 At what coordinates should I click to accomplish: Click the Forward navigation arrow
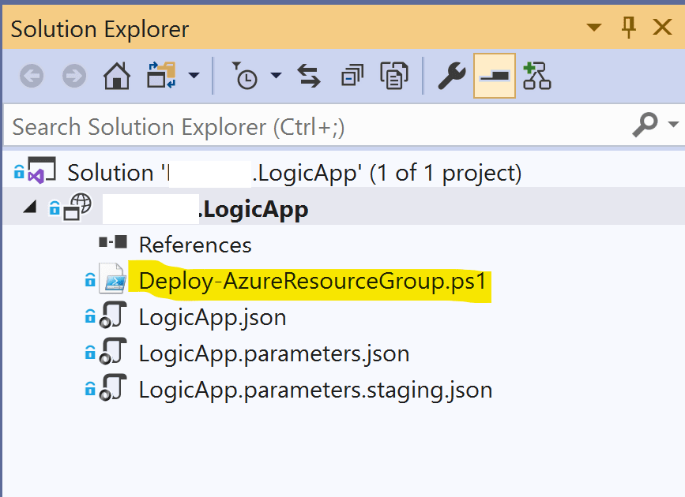[x=73, y=76]
